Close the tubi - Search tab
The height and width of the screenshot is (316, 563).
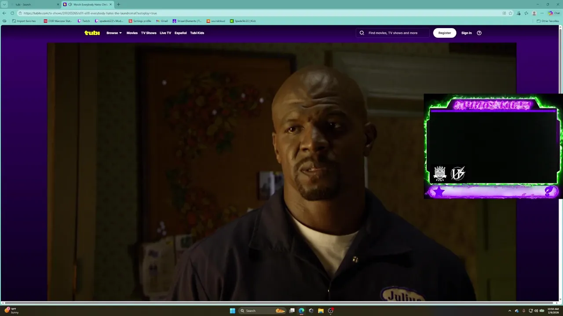pos(58,4)
